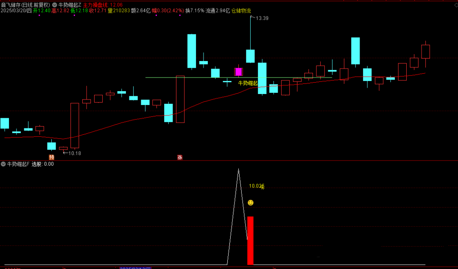Click the white spike peak in indicator panel
This screenshot has width=458, height=269.
click(238, 169)
